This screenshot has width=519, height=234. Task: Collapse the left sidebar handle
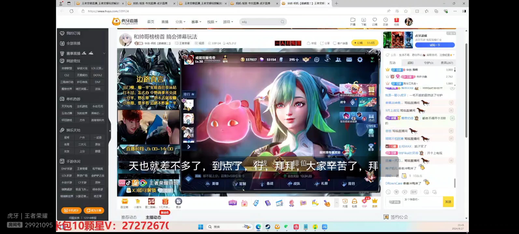click(110, 131)
